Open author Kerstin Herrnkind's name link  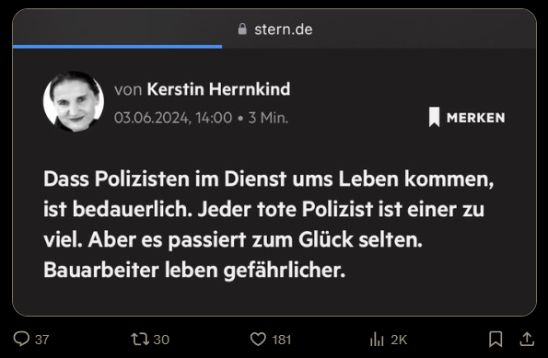click(x=218, y=89)
